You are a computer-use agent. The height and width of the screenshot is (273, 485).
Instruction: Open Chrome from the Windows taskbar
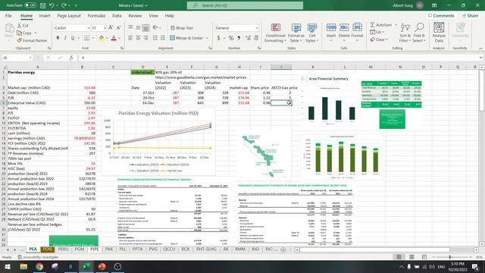coord(39,266)
